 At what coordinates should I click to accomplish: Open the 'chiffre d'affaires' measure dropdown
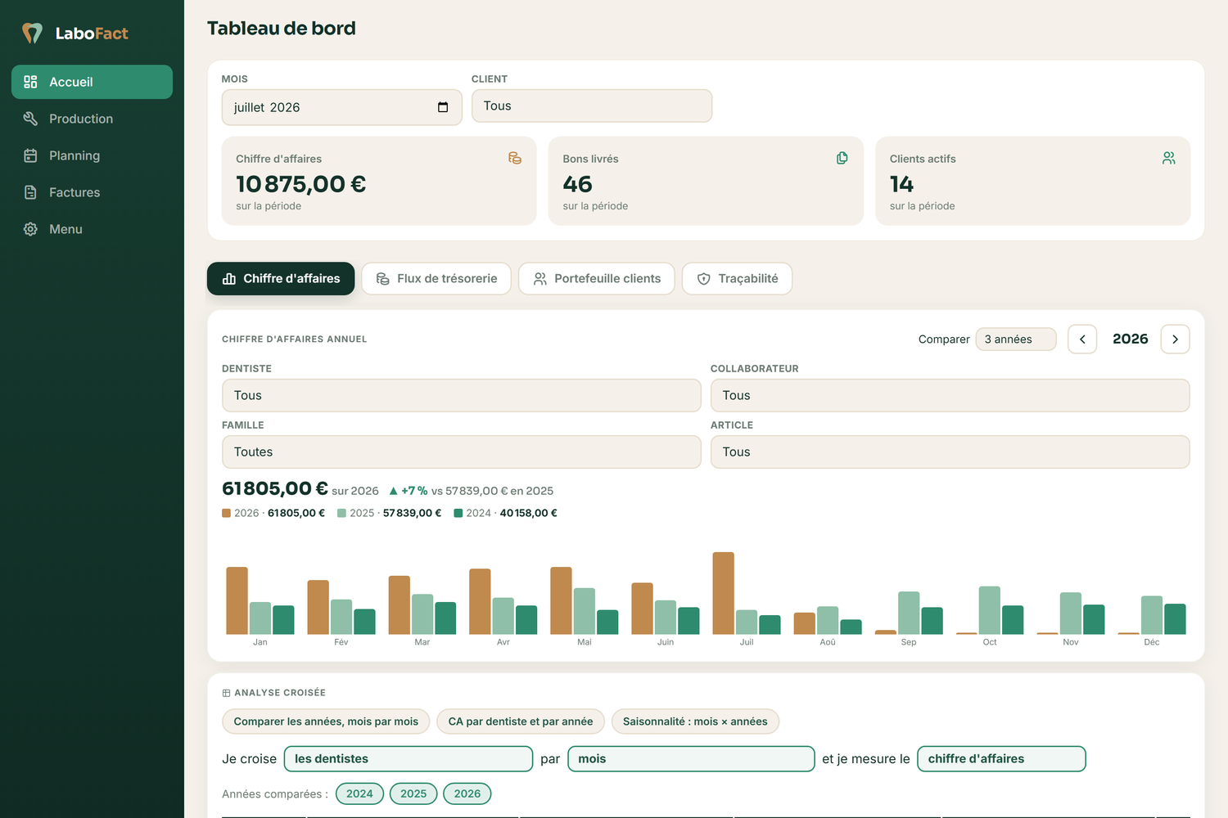(1002, 759)
